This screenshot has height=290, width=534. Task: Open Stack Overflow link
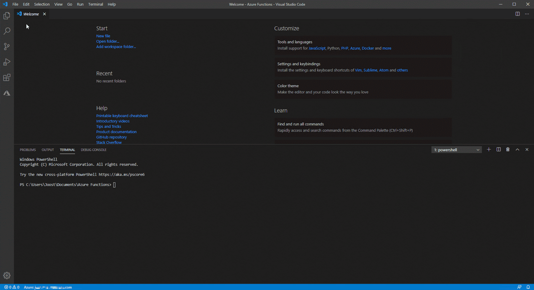(x=109, y=142)
